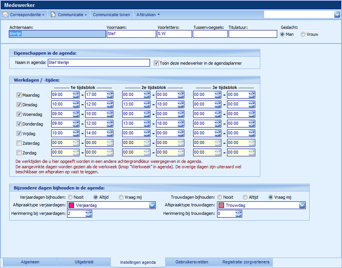The height and width of the screenshot is (268, 342).
Task: Open Communicatie + menu
Action: point(69,15)
